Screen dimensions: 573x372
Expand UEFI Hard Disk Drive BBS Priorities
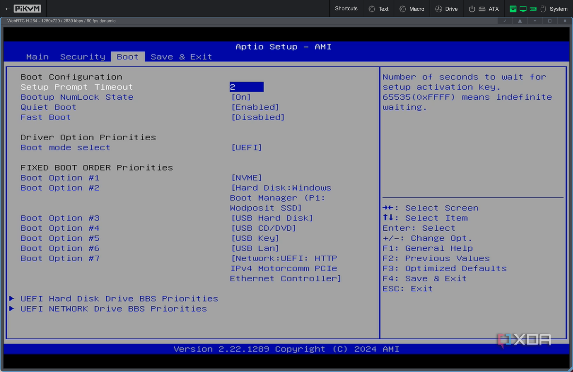pyautogui.click(x=119, y=298)
